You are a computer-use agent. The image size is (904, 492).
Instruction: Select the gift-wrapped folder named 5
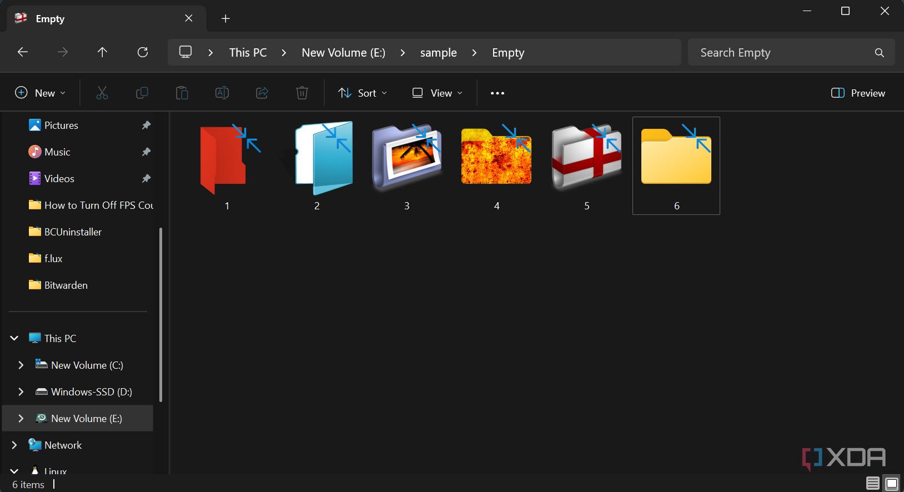[x=587, y=166]
